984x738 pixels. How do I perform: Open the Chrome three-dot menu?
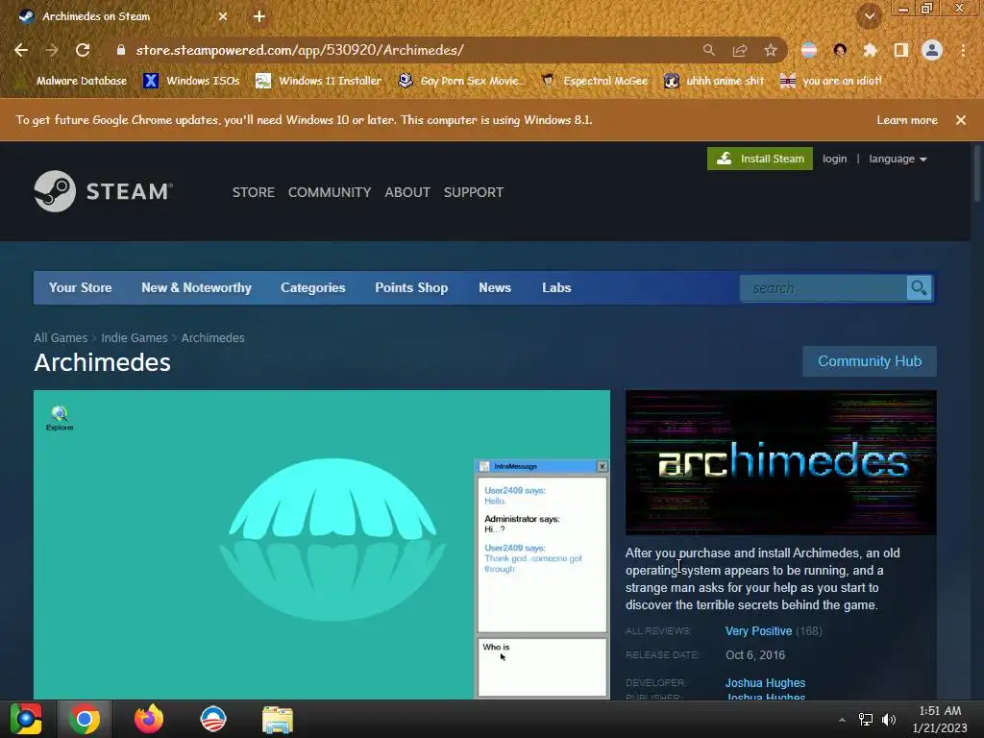coord(963,50)
